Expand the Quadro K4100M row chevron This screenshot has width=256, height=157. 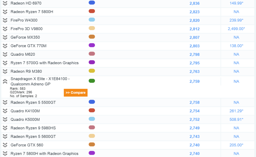[x=5, y=111]
